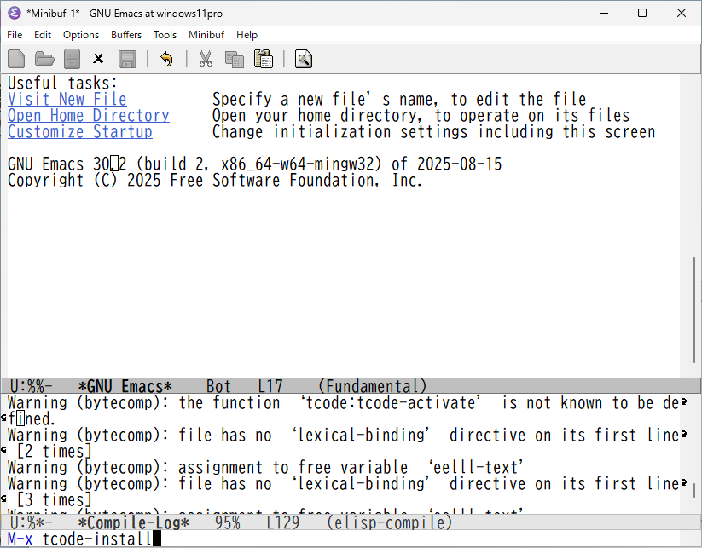Click the L129 line indicator
This screenshot has width=702, height=548.
pos(283,522)
